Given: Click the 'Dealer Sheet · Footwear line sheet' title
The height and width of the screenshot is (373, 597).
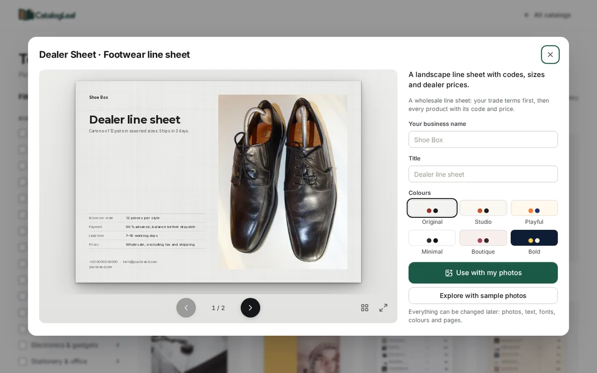Looking at the screenshot, I should [x=114, y=55].
